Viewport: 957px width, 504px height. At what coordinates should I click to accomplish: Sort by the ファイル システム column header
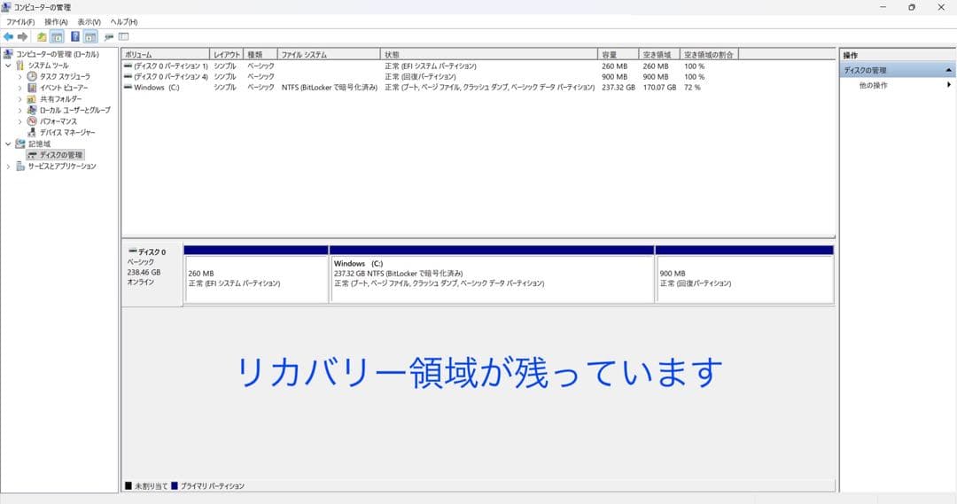329,54
